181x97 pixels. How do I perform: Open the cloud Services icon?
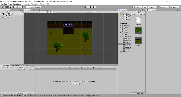click(145, 7)
